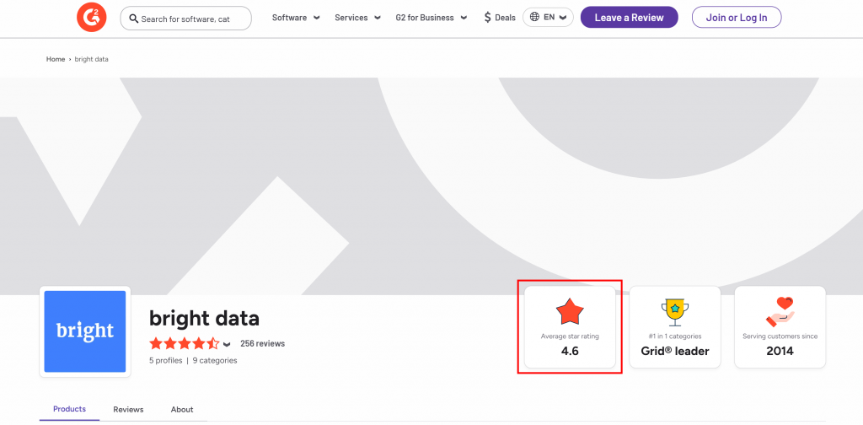
Task: Click the G2 logo icon
Action: (91, 18)
